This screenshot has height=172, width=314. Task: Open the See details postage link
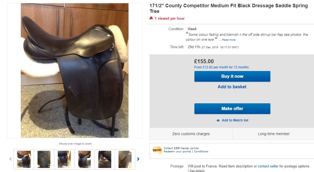(197, 170)
